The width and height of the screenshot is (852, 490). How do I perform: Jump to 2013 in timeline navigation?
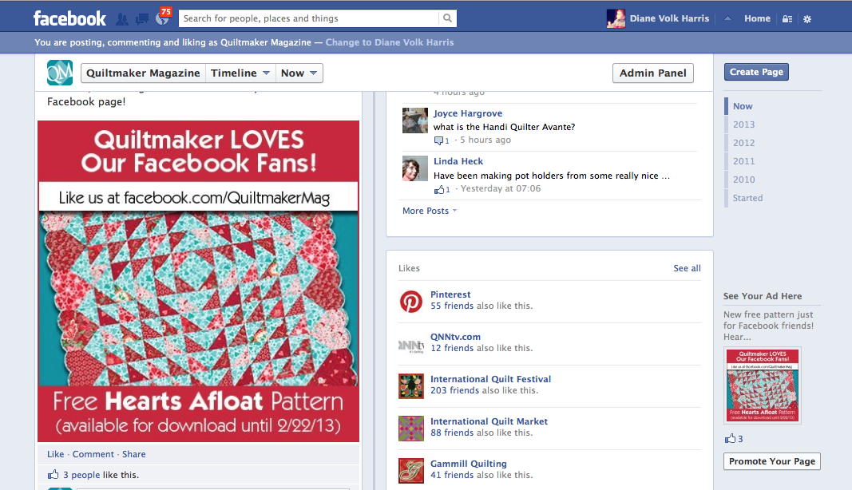click(743, 124)
